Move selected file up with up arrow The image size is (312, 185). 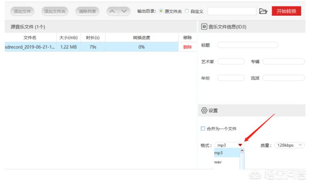[112, 11]
